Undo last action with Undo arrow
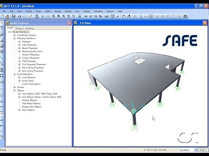209x156 pixels. [19, 16]
